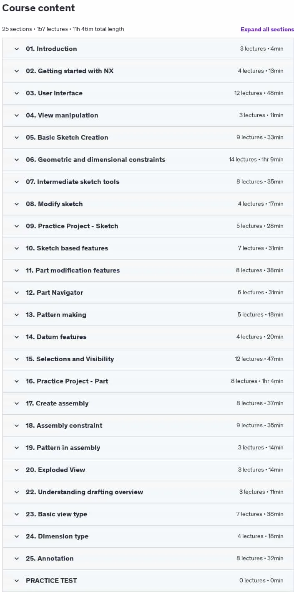Screen dimensions: 294x592
Task: Open 11. Part modification features section
Action: [148, 270]
